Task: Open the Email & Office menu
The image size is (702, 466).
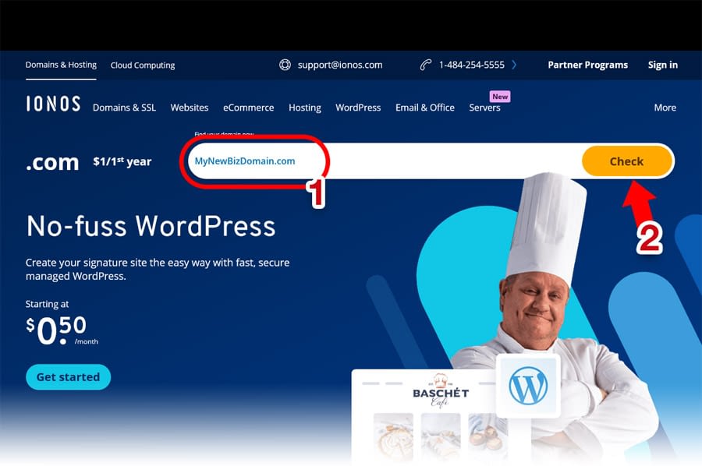Action: coord(425,108)
